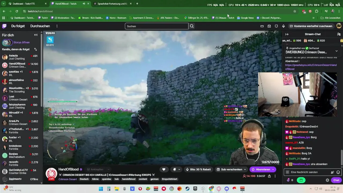Expand the Sub verschenken dropdown arrow
The width and height of the screenshot is (343, 193).
point(245,169)
